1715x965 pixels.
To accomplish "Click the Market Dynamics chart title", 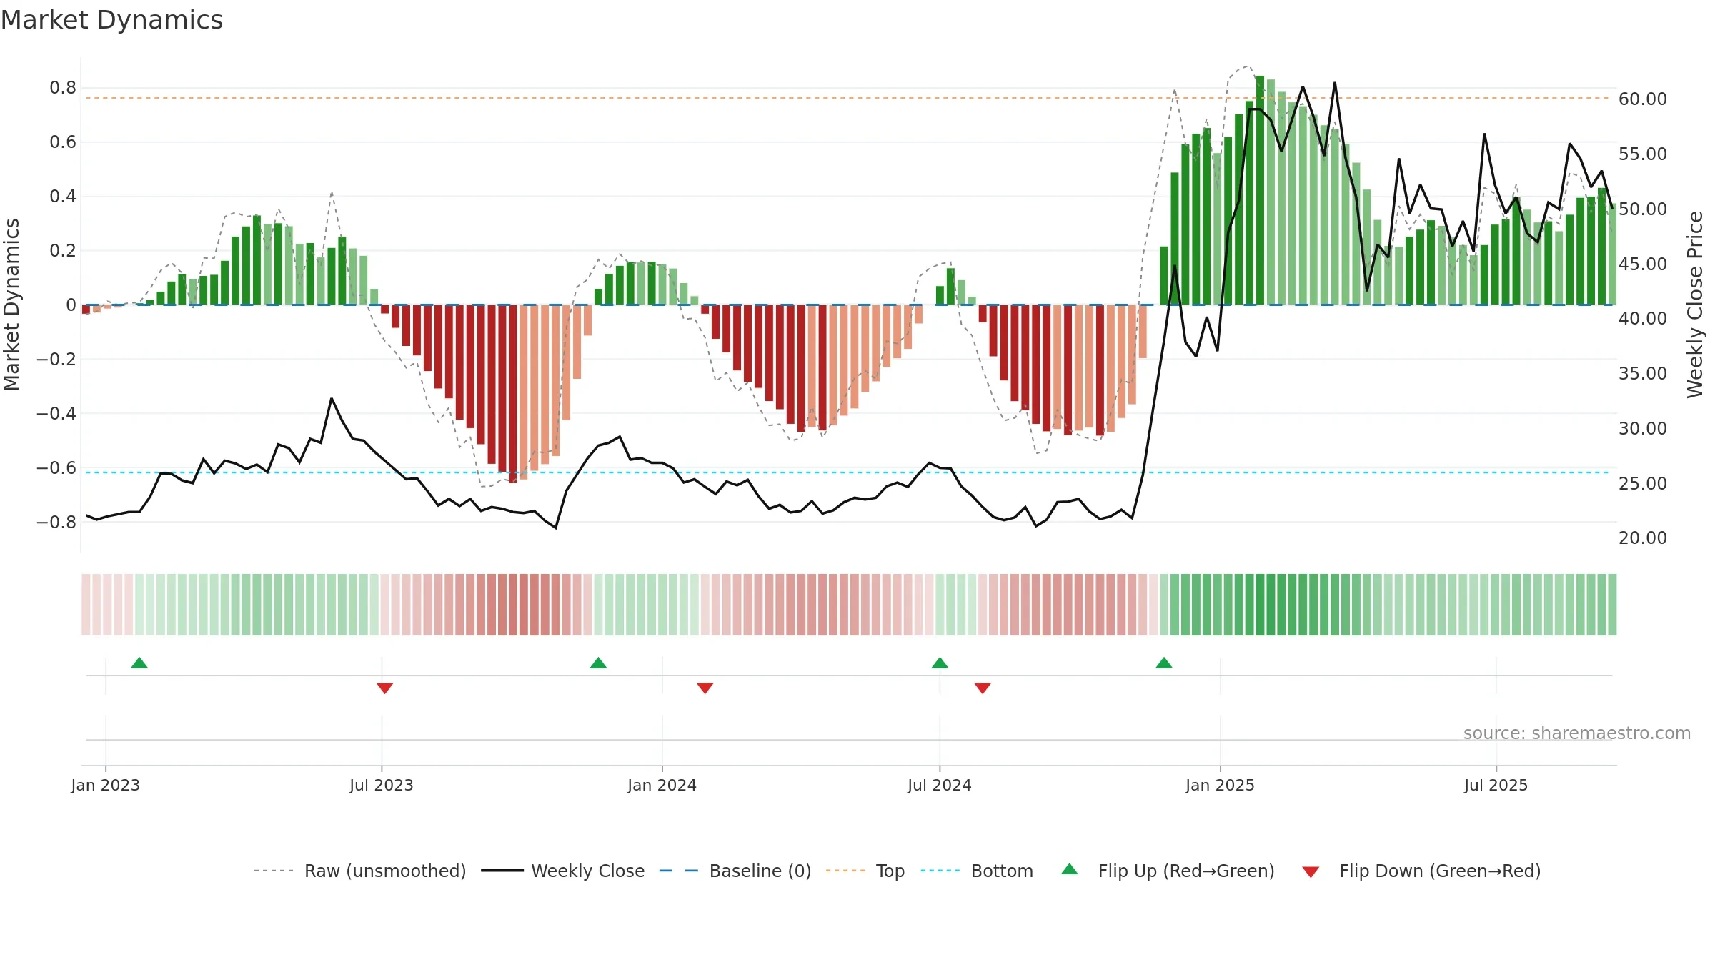I will (x=112, y=20).
